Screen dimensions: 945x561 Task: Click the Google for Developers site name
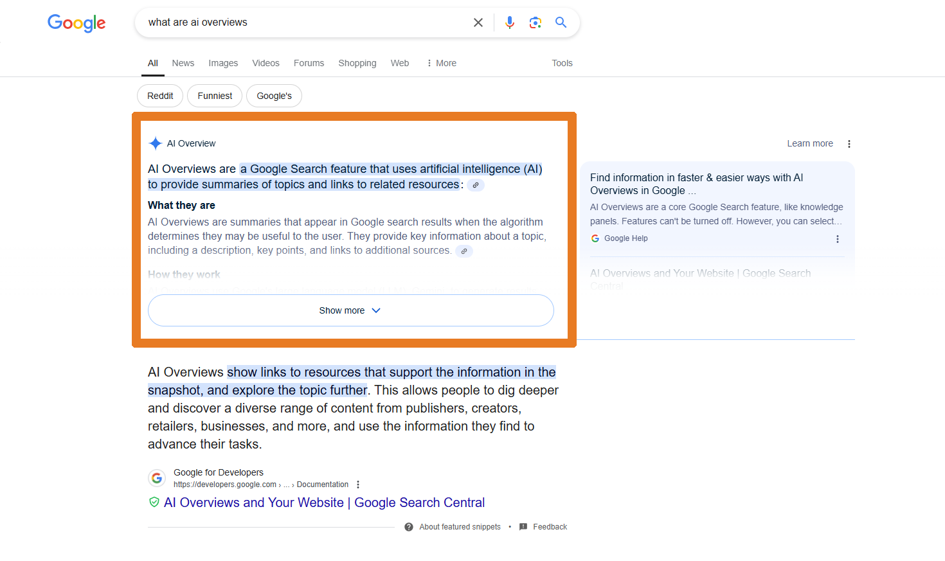pyautogui.click(x=219, y=472)
